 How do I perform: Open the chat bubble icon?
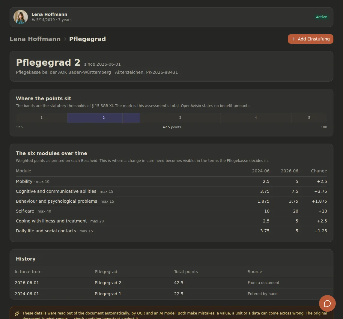pyautogui.click(x=327, y=303)
